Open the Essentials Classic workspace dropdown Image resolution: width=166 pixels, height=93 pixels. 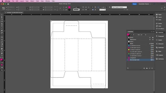click(144, 4)
